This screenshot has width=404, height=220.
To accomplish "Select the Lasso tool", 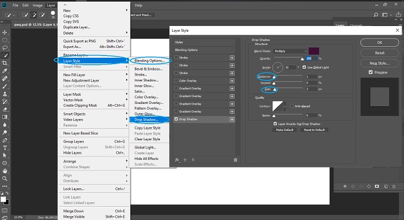I will (5, 48).
